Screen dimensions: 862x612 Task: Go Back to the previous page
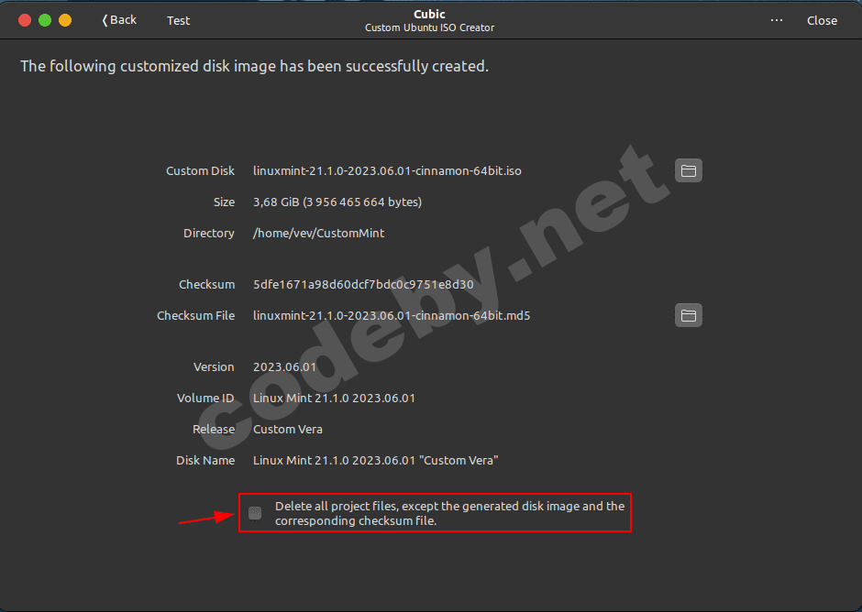click(119, 20)
